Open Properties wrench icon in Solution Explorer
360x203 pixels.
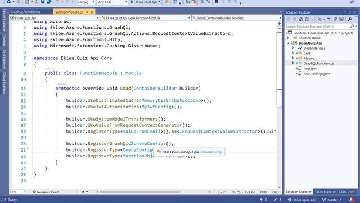(350, 19)
